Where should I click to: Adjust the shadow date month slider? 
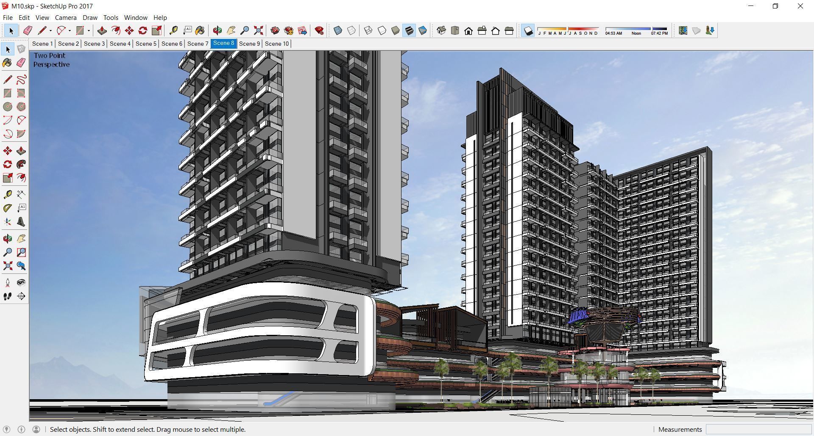point(568,29)
